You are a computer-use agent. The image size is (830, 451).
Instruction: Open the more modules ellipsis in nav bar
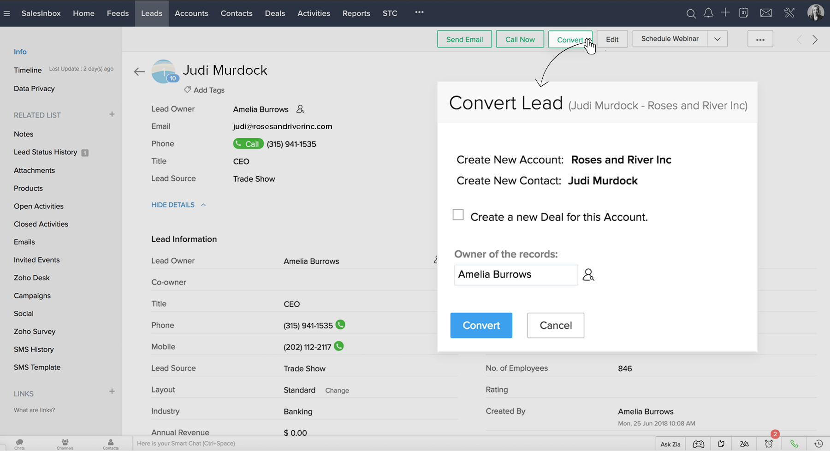click(x=419, y=12)
